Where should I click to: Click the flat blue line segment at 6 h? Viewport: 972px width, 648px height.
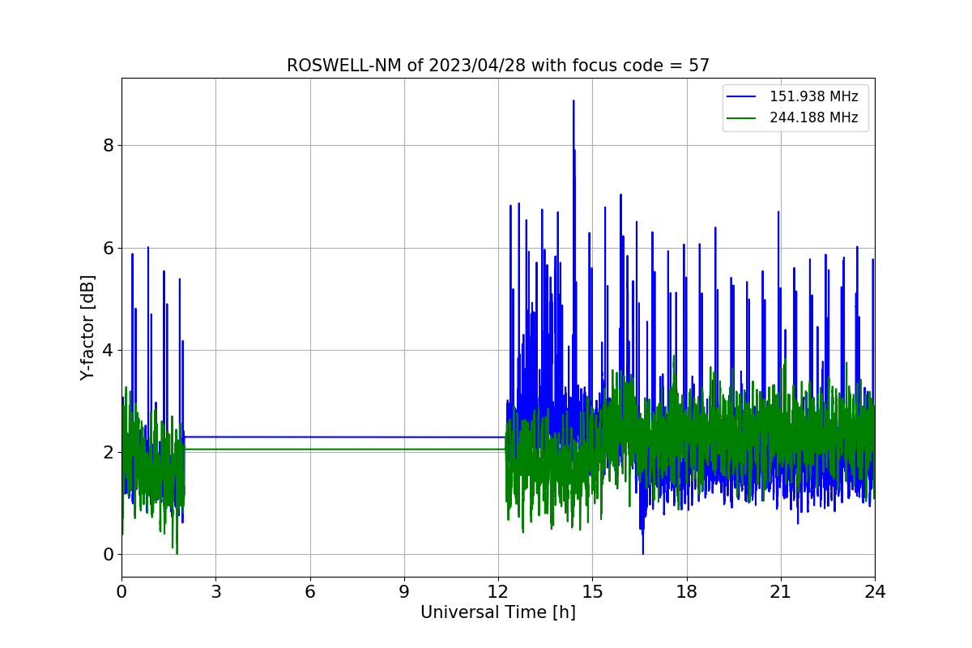pos(310,437)
